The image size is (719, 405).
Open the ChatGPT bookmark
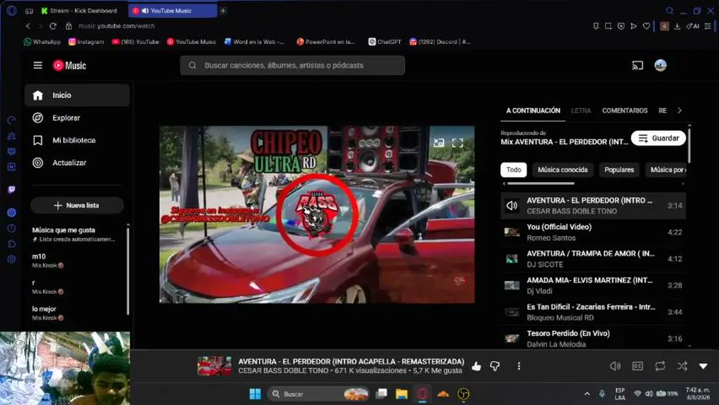click(385, 42)
